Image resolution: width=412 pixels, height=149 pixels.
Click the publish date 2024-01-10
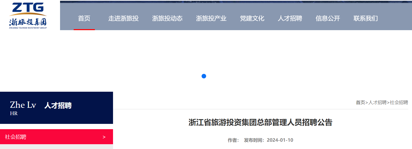pos(280,140)
